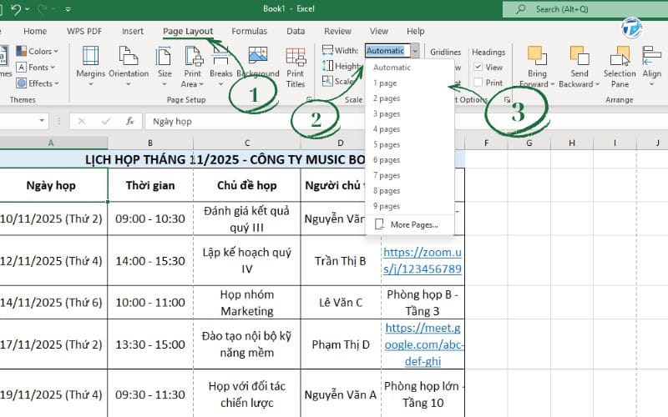Image resolution: width=668 pixels, height=417 pixels.
Task: Click the Scale icon
Action: coord(327,81)
